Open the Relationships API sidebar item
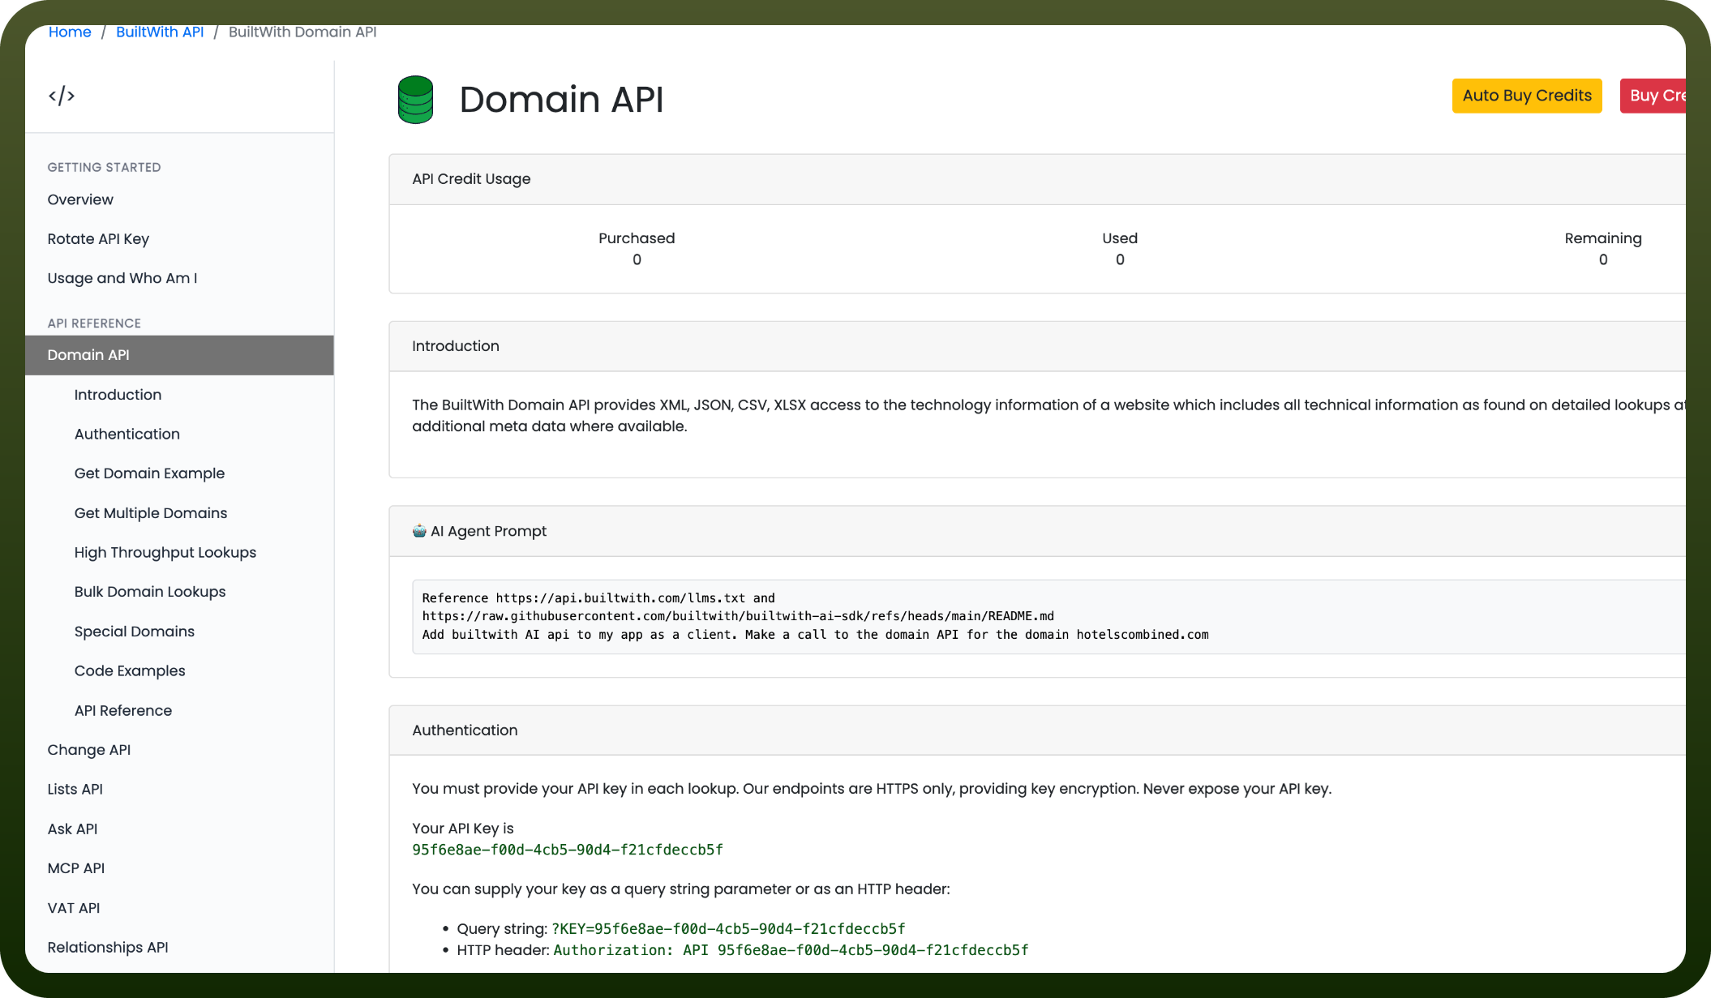This screenshot has width=1711, height=998. [108, 948]
